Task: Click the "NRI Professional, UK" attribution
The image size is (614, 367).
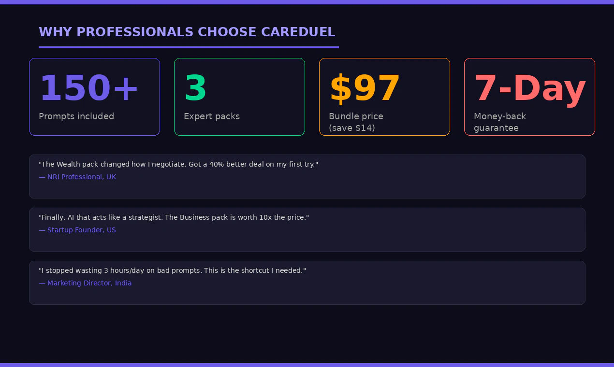Action: click(x=77, y=177)
